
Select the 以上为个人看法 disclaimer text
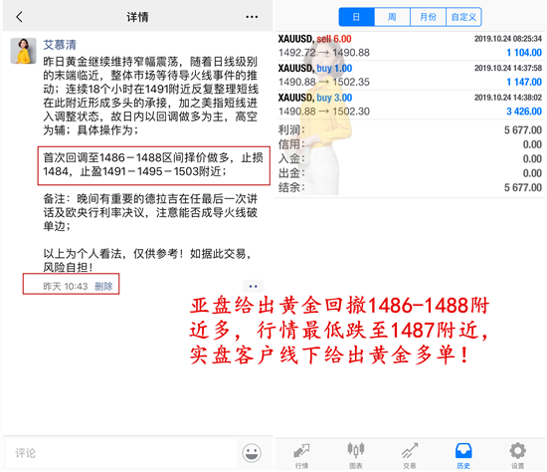click(147, 260)
